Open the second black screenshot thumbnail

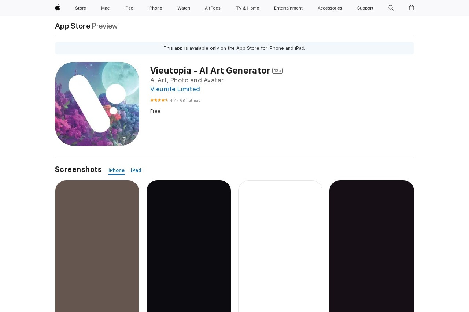pyautogui.click(x=189, y=246)
